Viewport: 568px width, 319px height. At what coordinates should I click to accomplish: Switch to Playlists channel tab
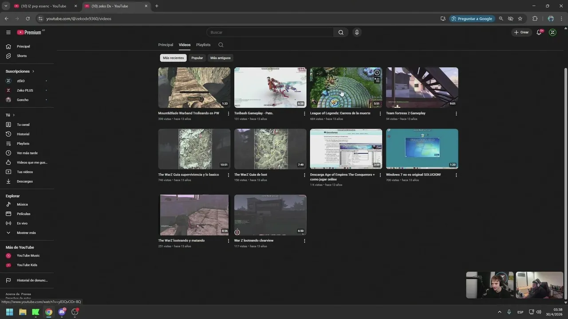tap(203, 45)
